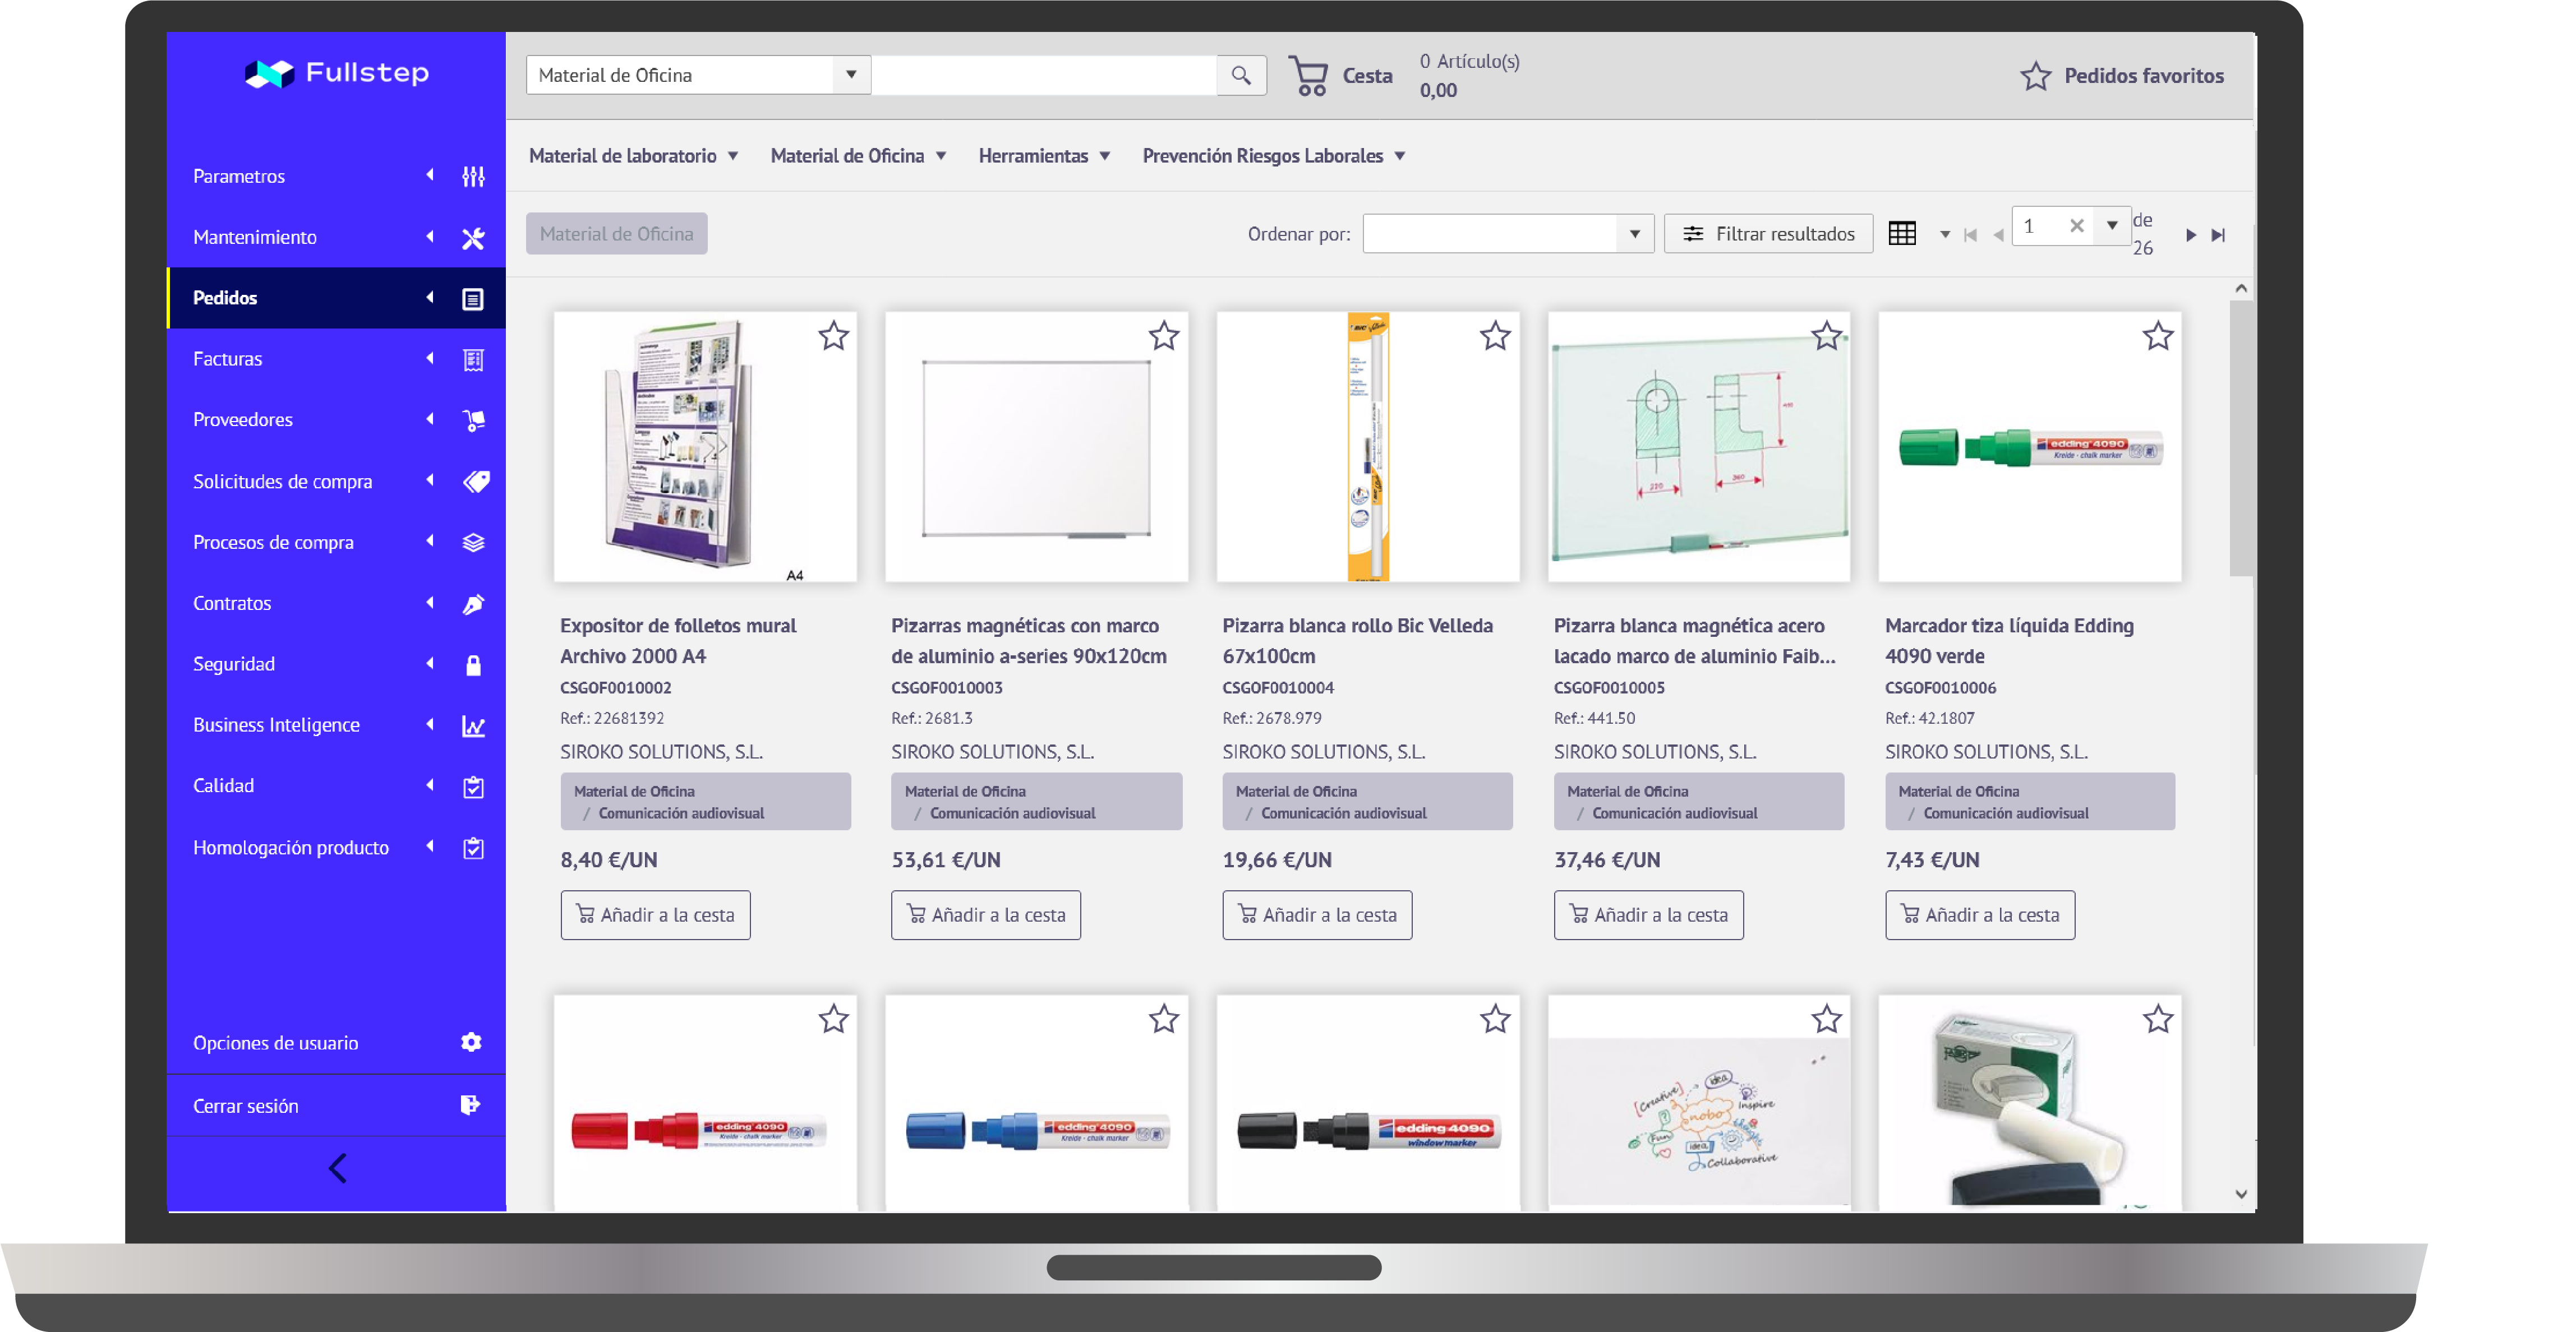This screenshot has width=2576, height=1332.
Task: Click the Mantenimiento tools icon
Action: (473, 238)
